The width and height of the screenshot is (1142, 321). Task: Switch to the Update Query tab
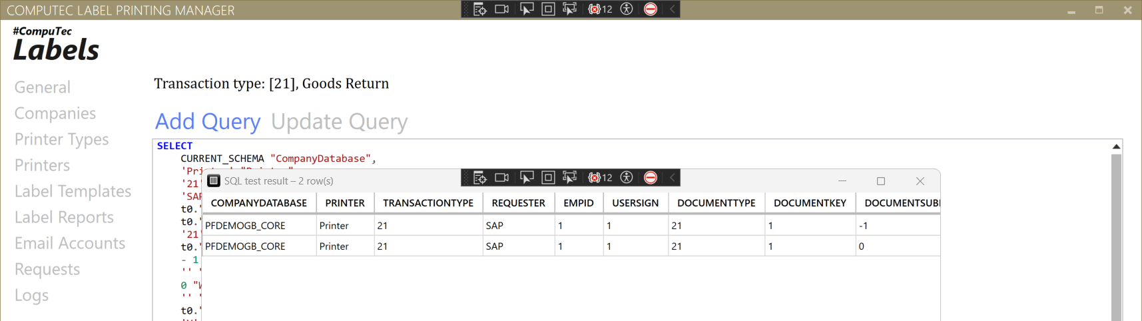pos(339,122)
